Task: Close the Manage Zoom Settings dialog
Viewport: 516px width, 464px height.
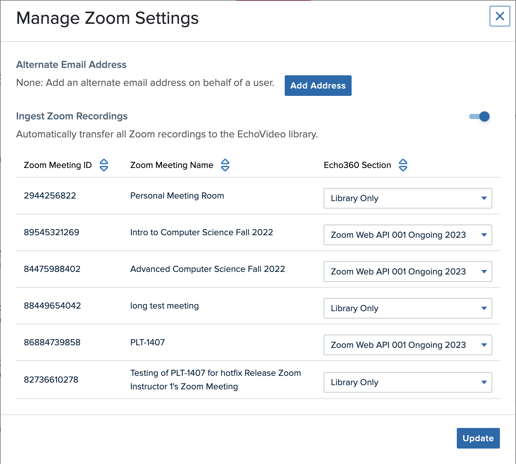Action: (x=500, y=16)
